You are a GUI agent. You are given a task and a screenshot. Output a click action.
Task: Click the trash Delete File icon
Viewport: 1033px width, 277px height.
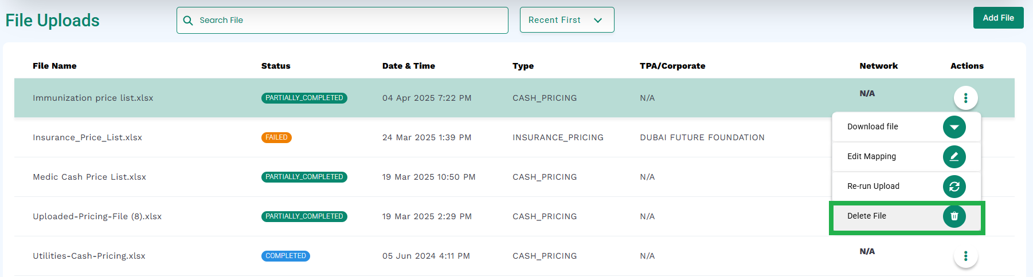[954, 216]
